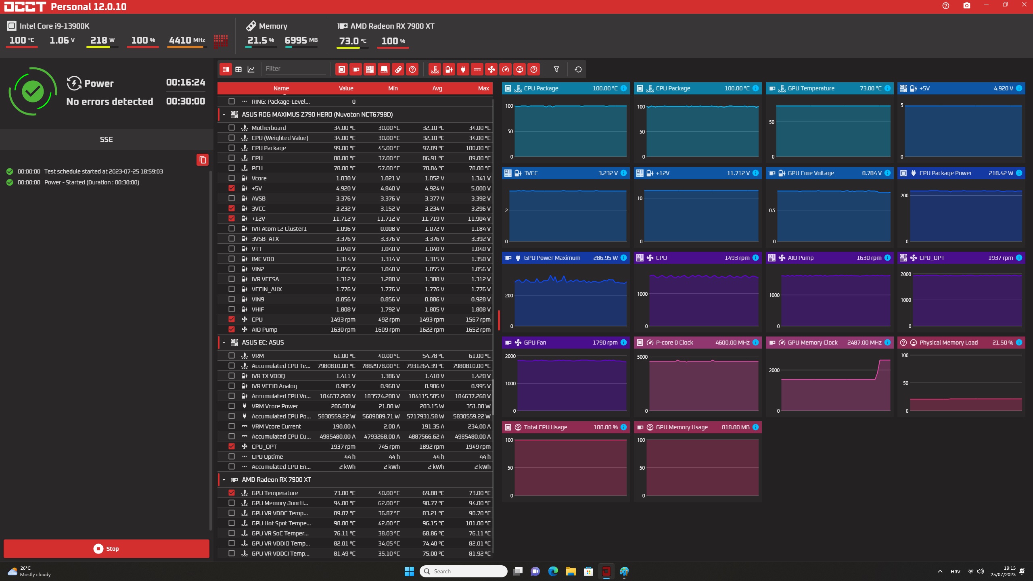This screenshot has height=581, width=1033.
Task: Uncheck the CPU_OPT fan checkbox
Action: tap(232, 446)
